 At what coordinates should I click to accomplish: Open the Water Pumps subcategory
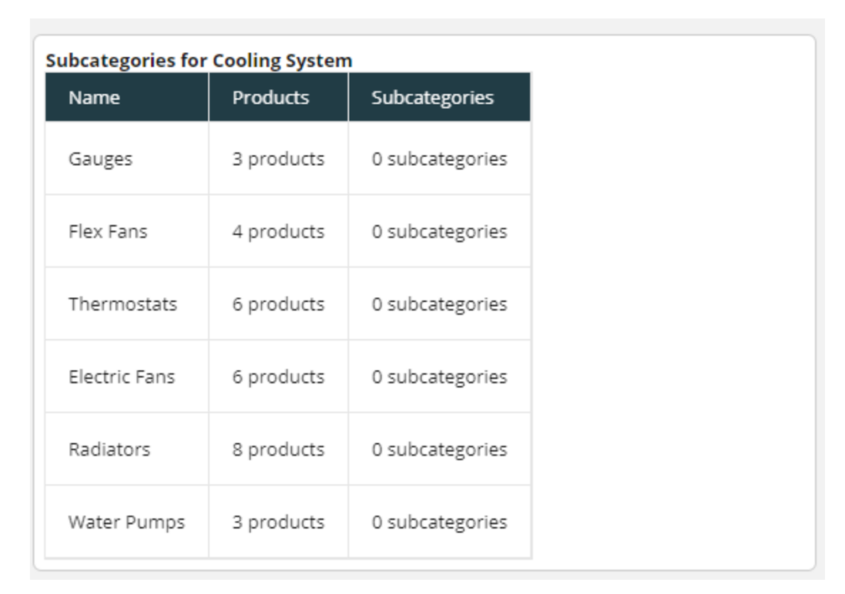(126, 522)
